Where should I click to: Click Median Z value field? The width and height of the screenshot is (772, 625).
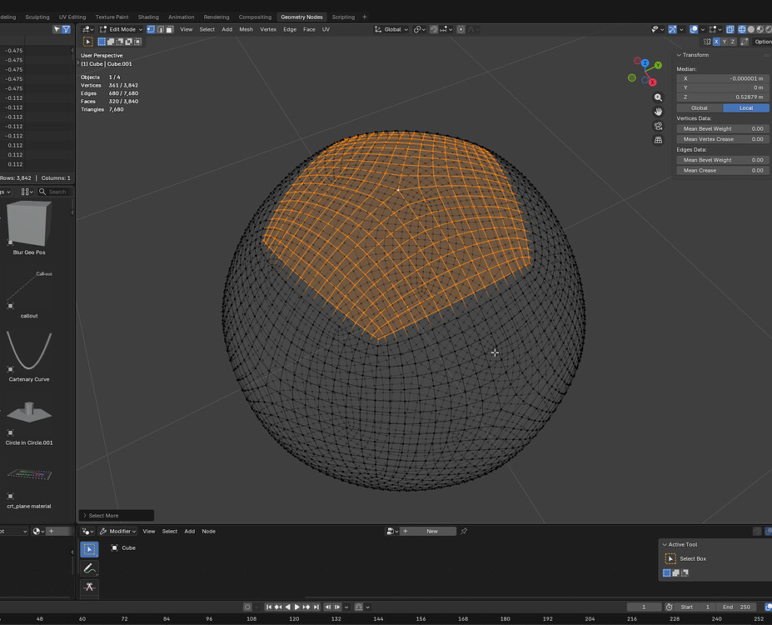(x=722, y=97)
